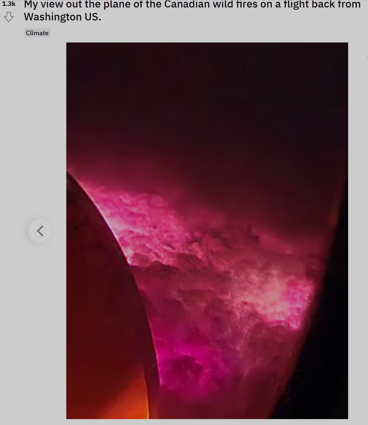Click the 1.3k vote count

coord(9,4)
